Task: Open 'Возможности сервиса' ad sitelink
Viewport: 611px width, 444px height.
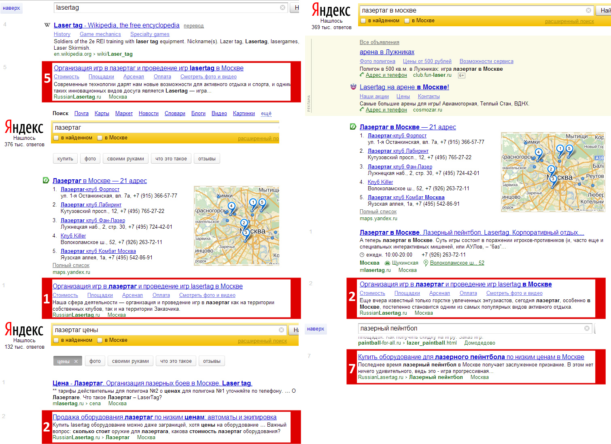Action: (x=486, y=61)
